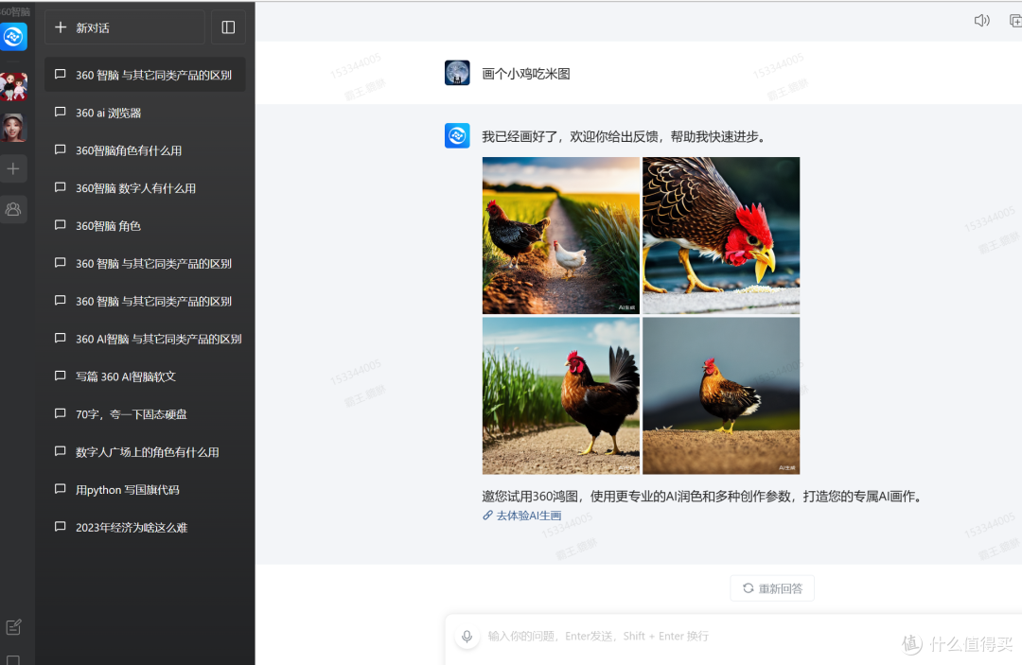
Task: Click the 360 bot avatar next to reply
Action: coord(457,135)
